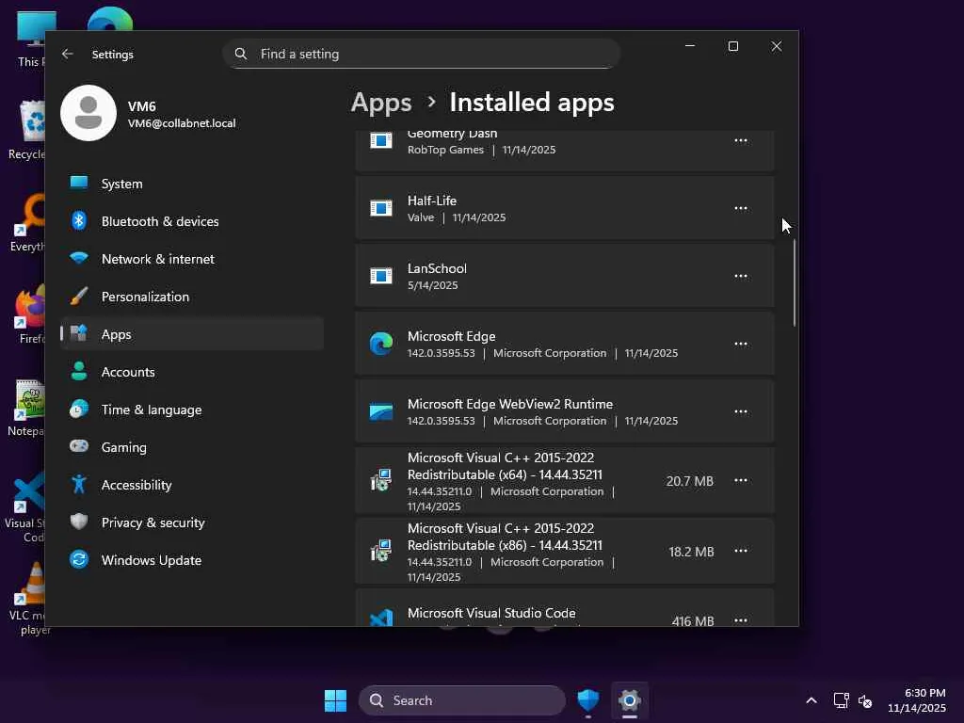Open more options for Half-Life
This screenshot has width=964, height=723.
click(x=741, y=208)
